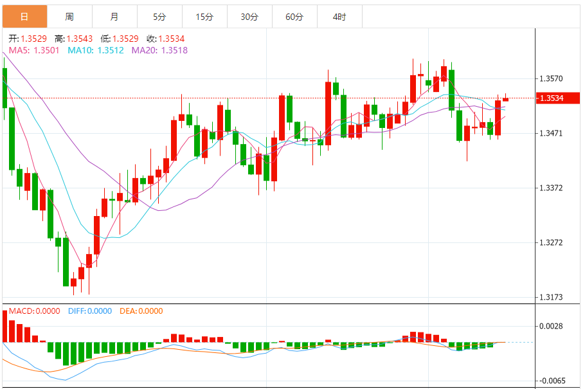Switch to the 月 monthly tab

click(114, 17)
